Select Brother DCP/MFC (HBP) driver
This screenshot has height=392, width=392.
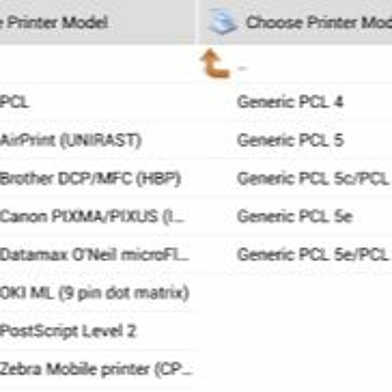[90, 179]
